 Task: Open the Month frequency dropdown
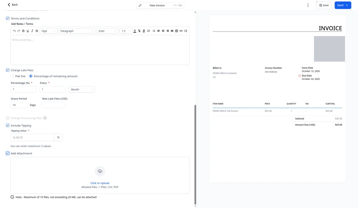[82, 89]
